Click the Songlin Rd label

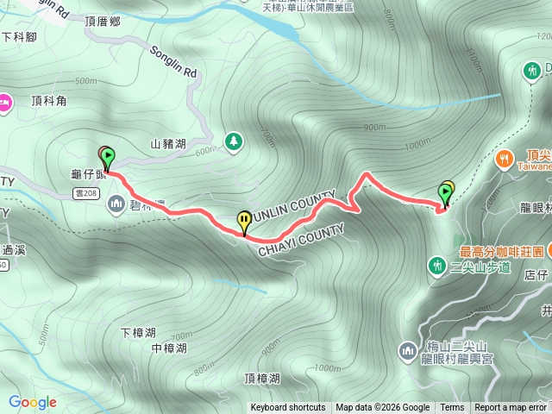pos(172,62)
